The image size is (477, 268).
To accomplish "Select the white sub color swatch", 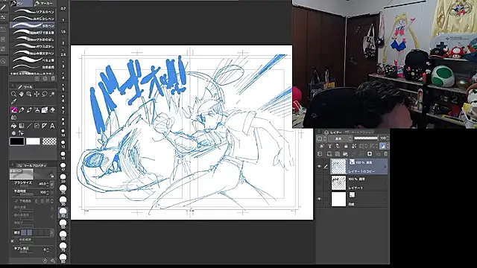I will pyautogui.click(x=33, y=141).
